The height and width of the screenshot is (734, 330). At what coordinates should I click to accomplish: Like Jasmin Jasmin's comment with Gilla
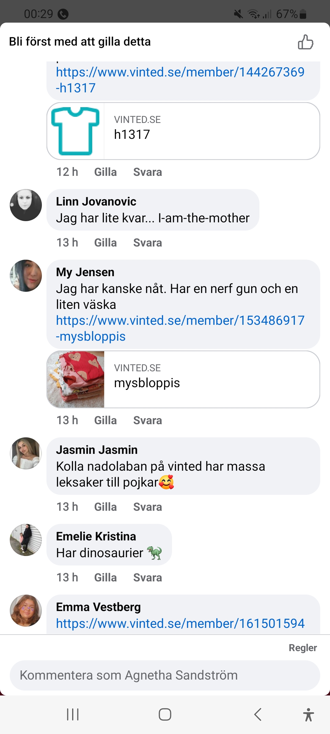coord(105,507)
